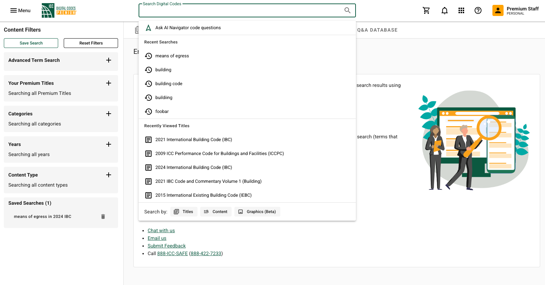Search by Graphics (Beta) chip
The image size is (545, 285).
[257, 212]
